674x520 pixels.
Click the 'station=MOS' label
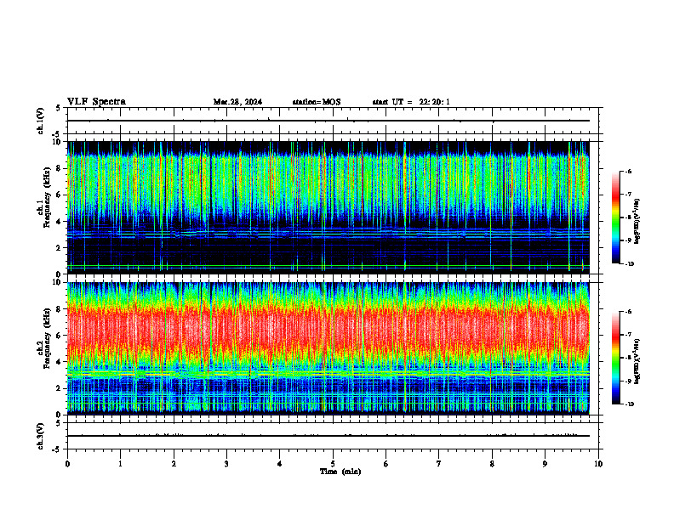click(317, 102)
